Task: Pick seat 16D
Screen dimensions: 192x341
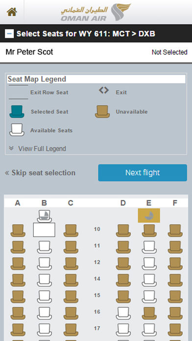Action: pos(123,313)
